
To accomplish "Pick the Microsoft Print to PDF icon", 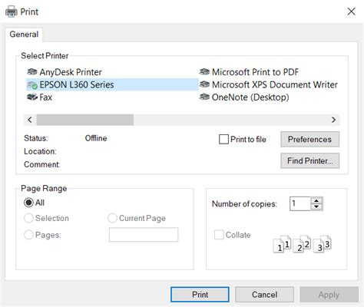I will tap(204, 72).
